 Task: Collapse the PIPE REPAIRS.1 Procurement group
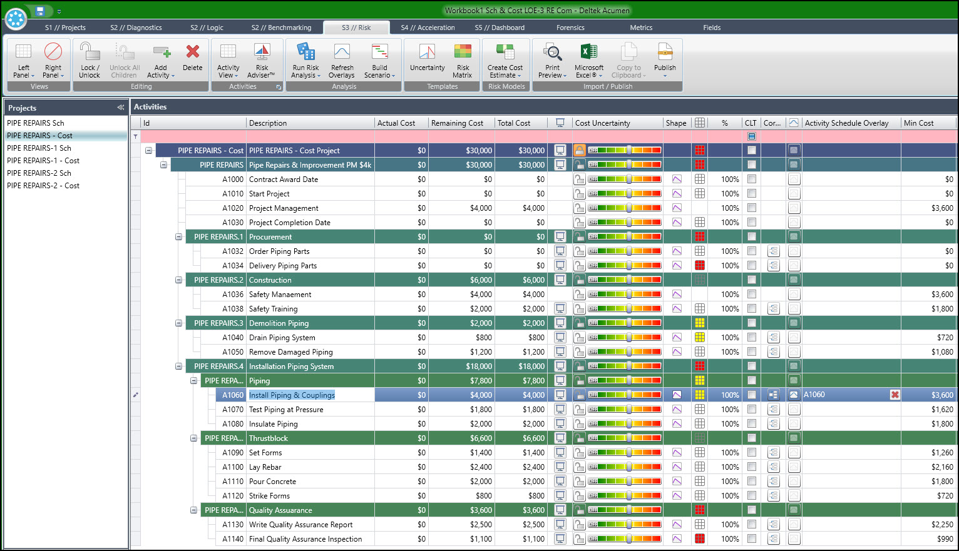(x=178, y=237)
